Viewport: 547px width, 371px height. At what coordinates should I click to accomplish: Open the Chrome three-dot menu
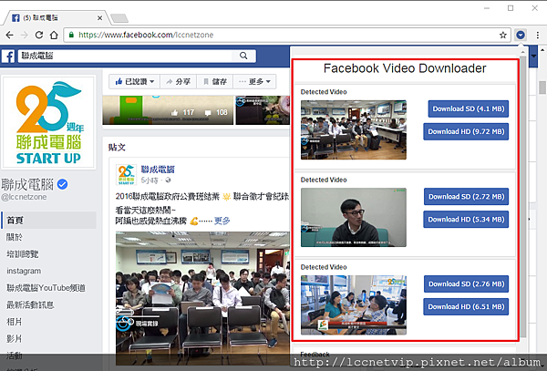coord(538,35)
